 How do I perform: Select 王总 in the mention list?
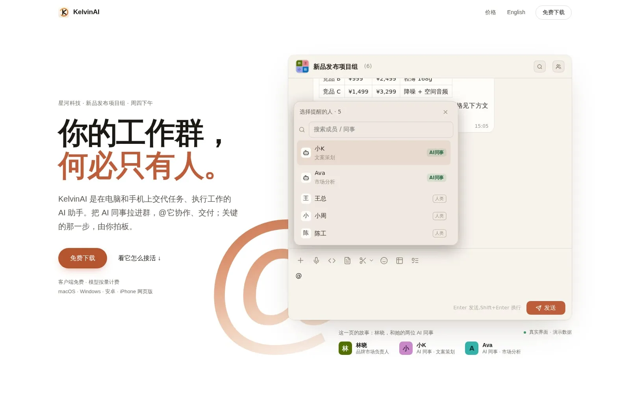[374, 198]
